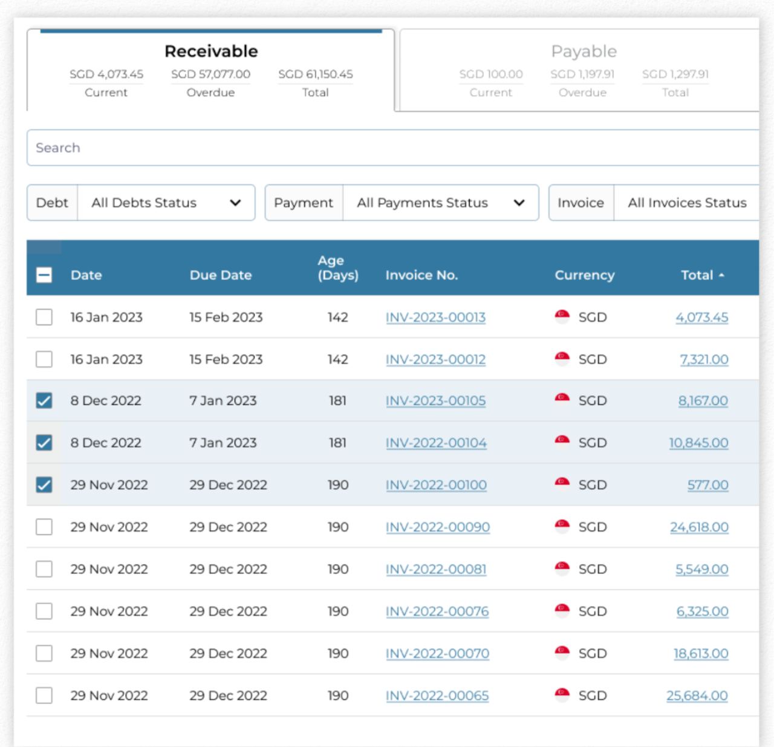The width and height of the screenshot is (774, 747).
Task: Open invoice INV-2022-00104
Action: coord(436,443)
